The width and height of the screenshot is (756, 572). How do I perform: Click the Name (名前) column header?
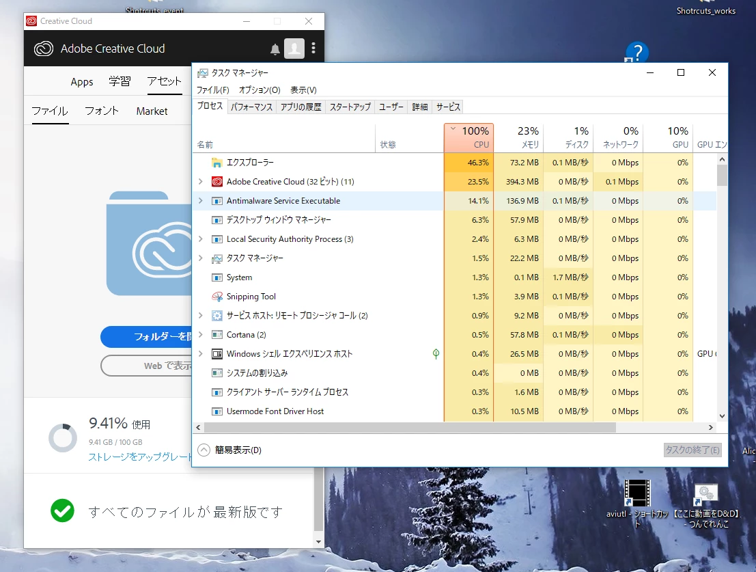pos(284,137)
